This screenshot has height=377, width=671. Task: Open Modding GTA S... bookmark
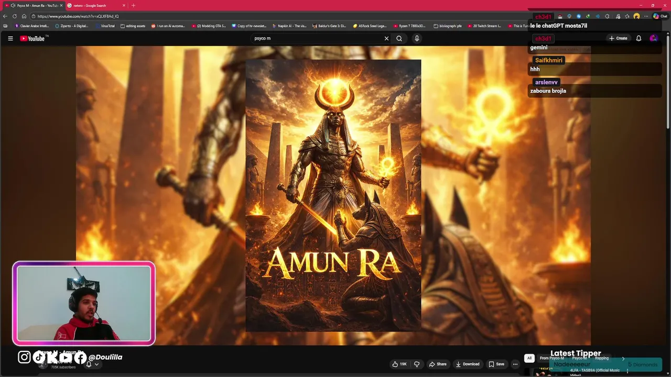[x=209, y=26]
